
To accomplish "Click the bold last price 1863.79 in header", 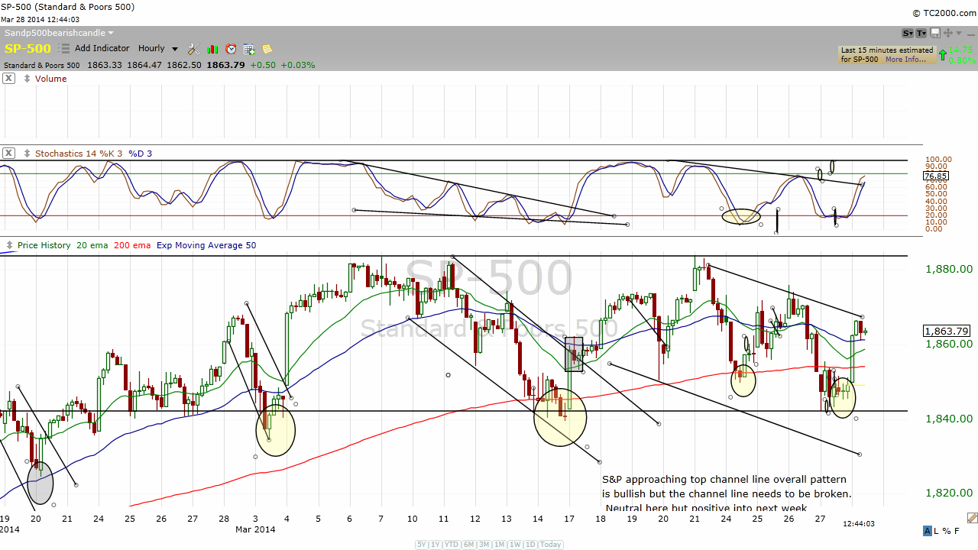I will [225, 65].
